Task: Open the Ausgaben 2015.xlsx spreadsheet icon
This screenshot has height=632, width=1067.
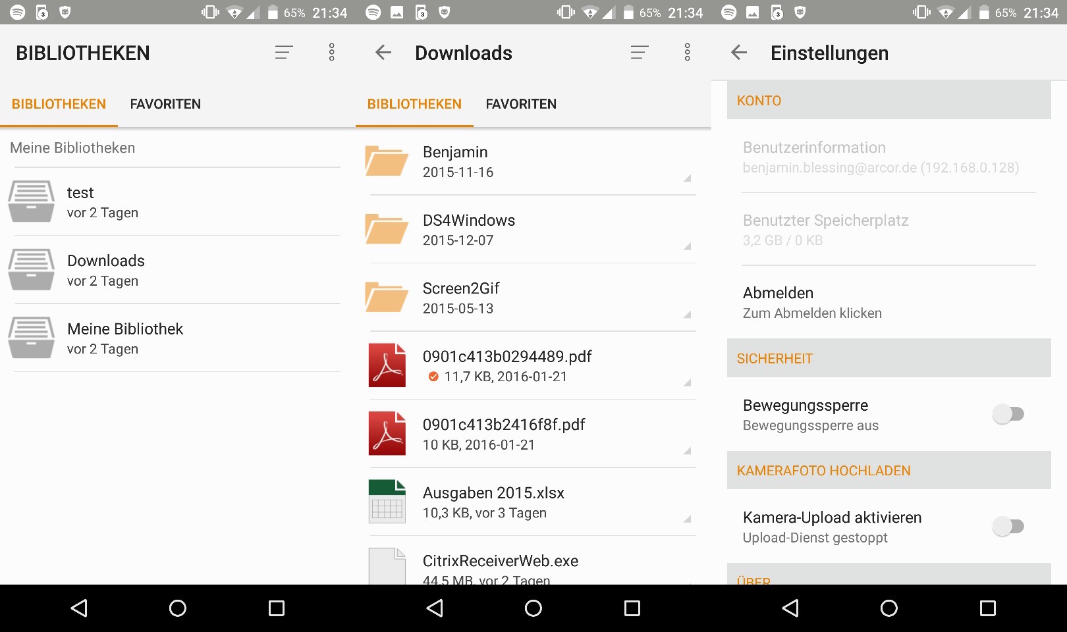Action: [387, 502]
